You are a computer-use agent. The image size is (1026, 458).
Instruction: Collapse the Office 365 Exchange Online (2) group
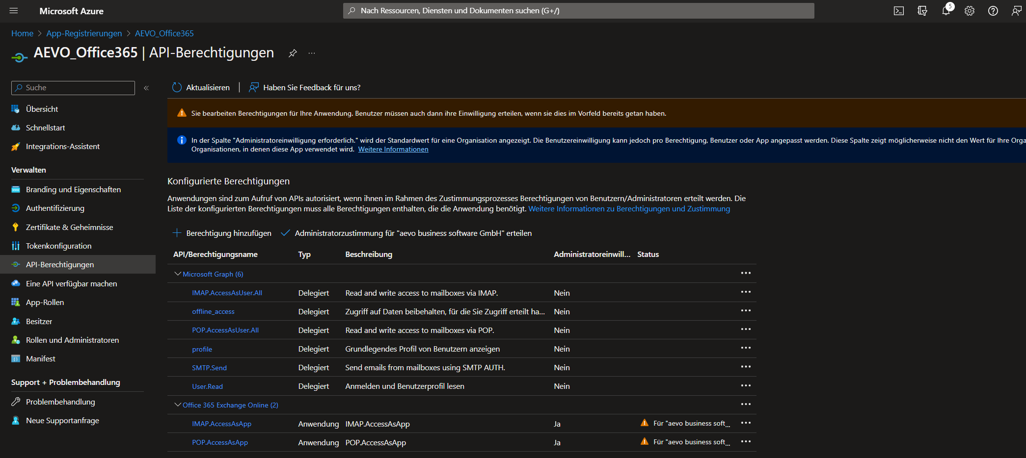[178, 405]
